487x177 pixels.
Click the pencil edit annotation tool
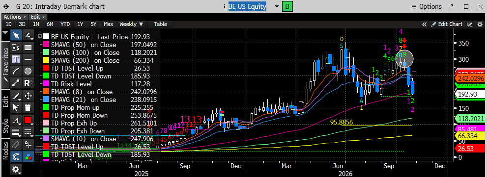click(16, 96)
